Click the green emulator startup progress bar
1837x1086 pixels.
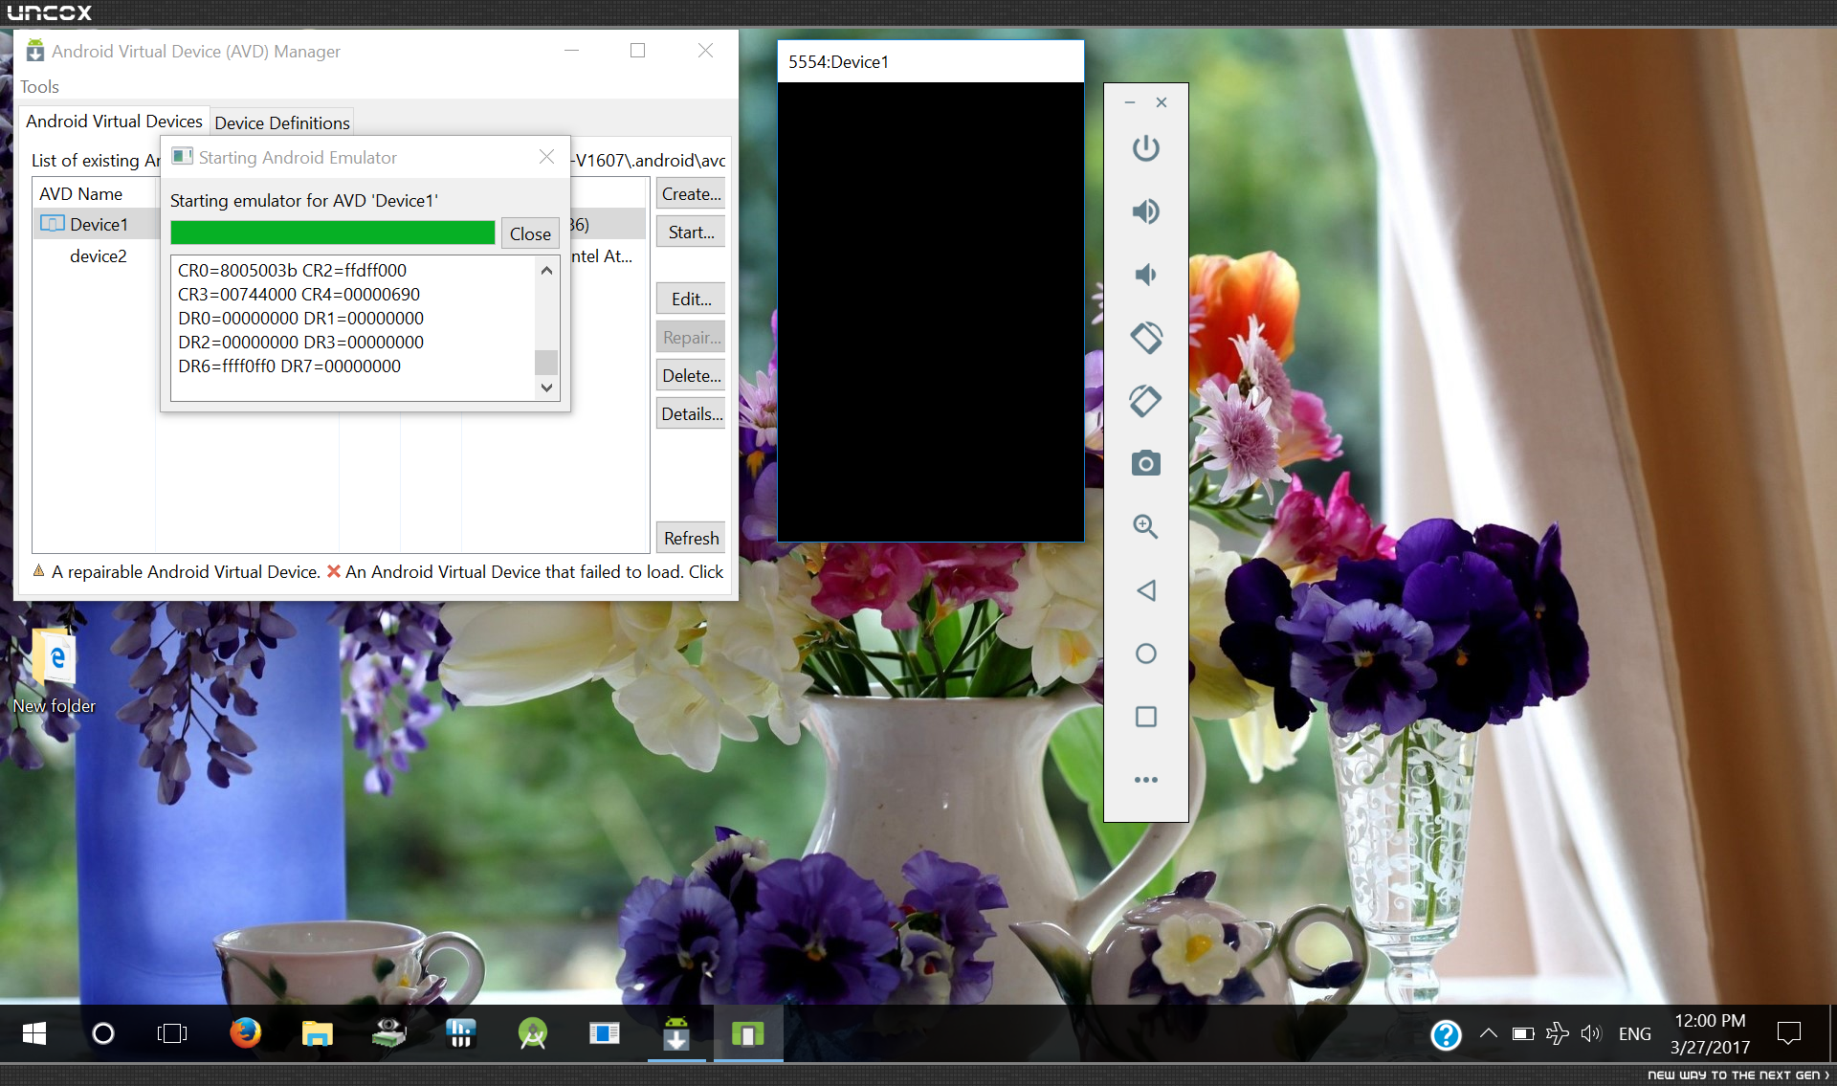pos(332,233)
